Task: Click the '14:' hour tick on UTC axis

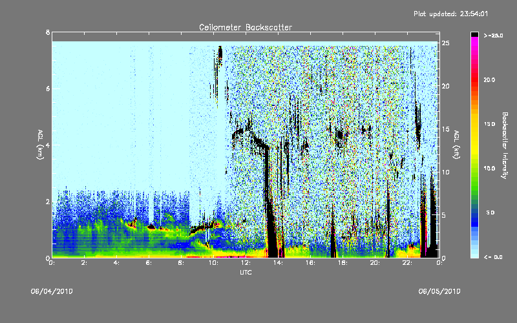Action: pyautogui.click(x=279, y=263)
